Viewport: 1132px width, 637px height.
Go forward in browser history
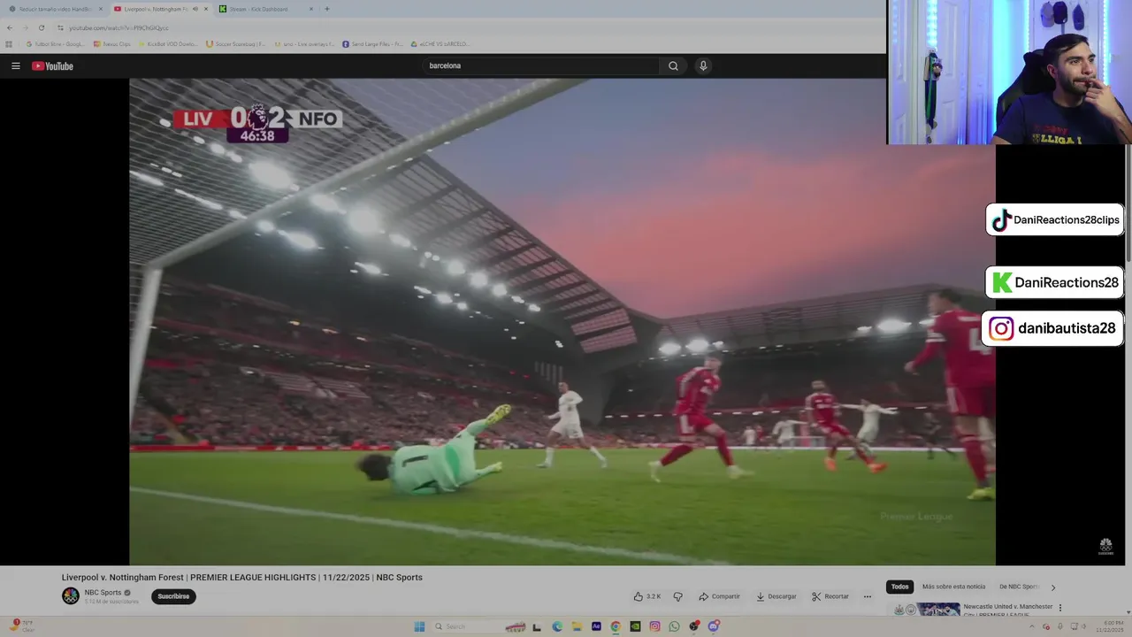point(26,27)
